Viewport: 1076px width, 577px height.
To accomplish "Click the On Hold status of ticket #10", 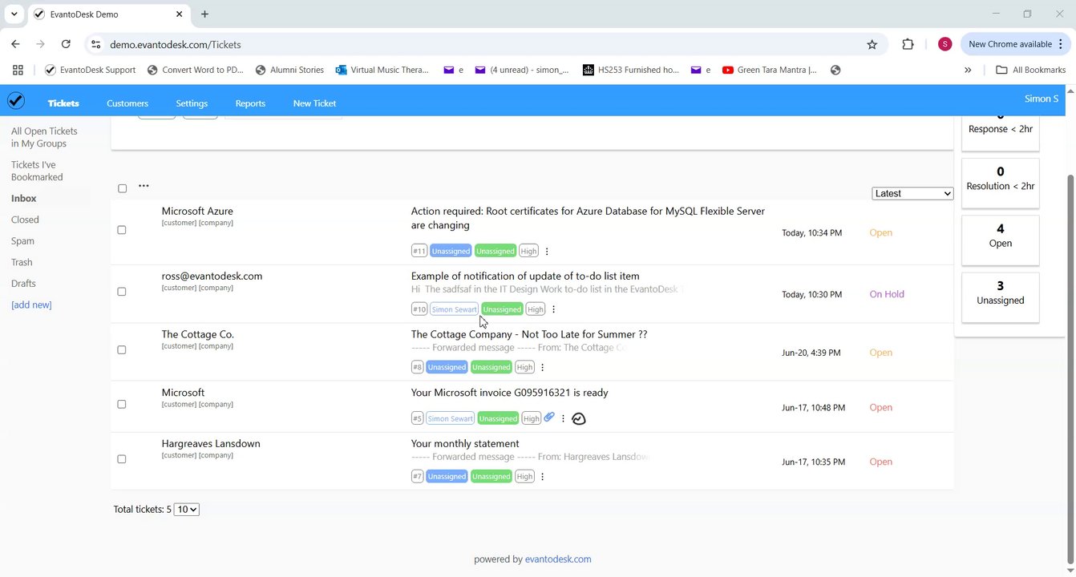I will (x=887, y=294).
